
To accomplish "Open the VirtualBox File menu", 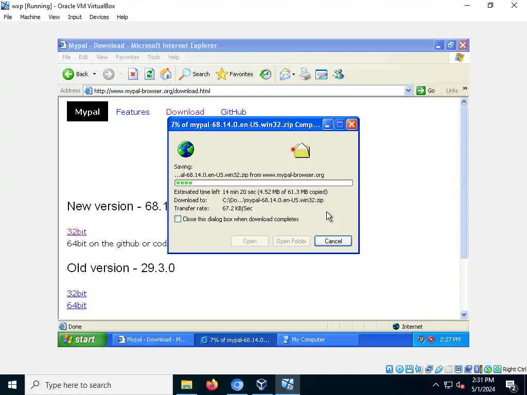I will [8, 17].
